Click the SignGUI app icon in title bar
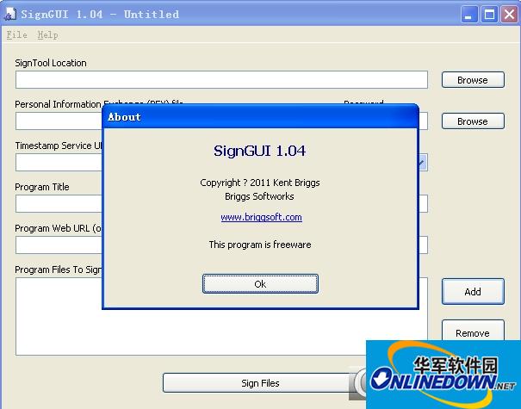 point(10,14)
